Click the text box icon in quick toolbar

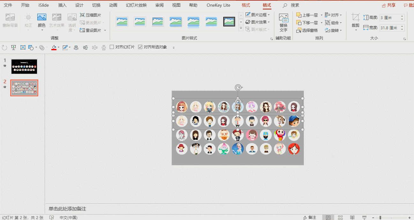(23, 47)
